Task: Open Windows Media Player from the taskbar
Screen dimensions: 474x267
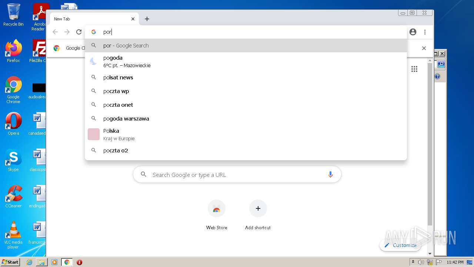Action: pyautogui.click(x=54, y=262)
